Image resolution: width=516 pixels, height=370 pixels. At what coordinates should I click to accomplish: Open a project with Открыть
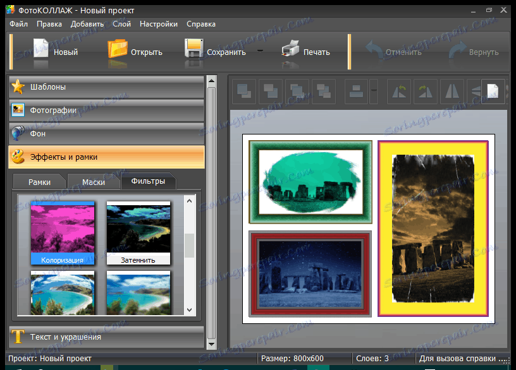[x=135, y=52]
